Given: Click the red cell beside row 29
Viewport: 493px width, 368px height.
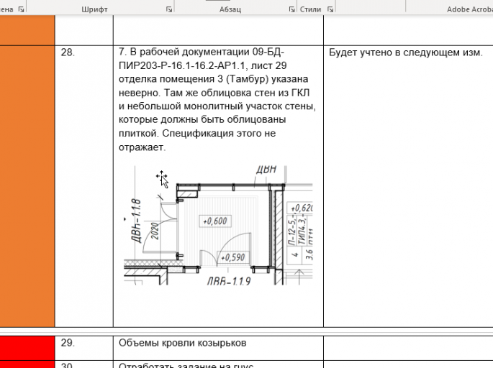Looking at the screenshot, I should pyautogui.click(x=27, y=348).
